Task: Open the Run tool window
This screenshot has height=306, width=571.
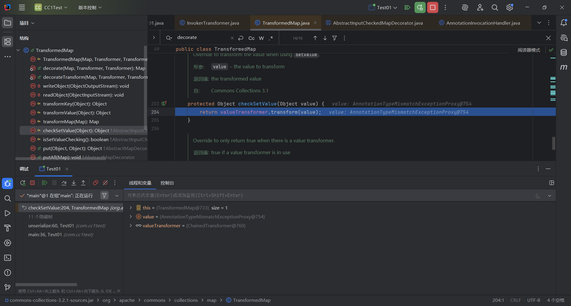Action: (x=8, y=213)
